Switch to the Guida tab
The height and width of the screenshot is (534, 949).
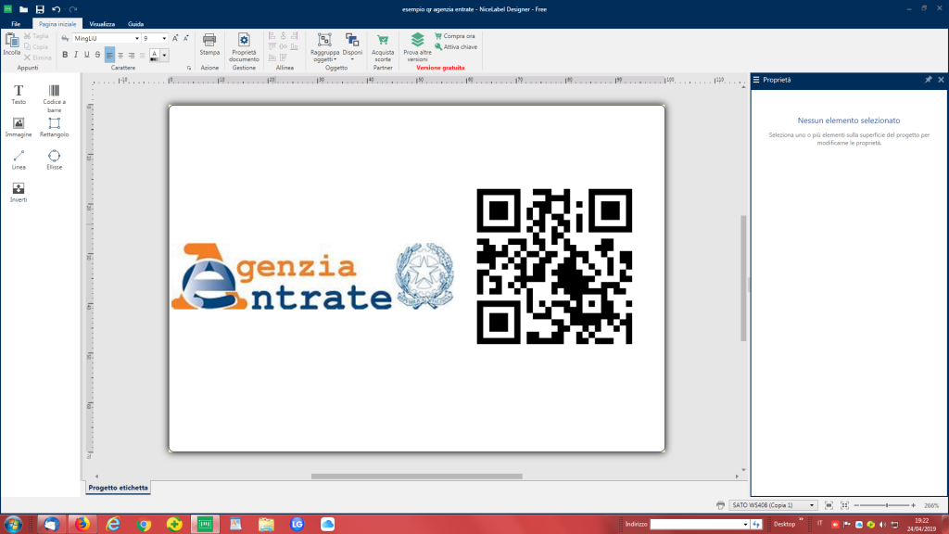[135, 24]
